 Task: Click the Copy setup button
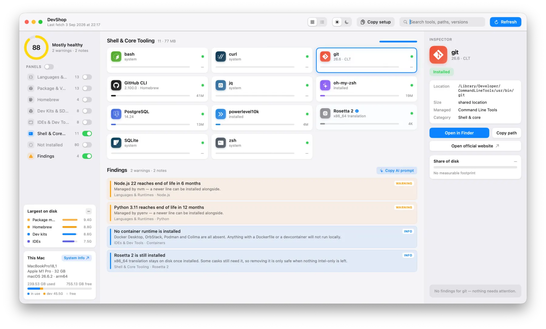[x=376, y=22]
